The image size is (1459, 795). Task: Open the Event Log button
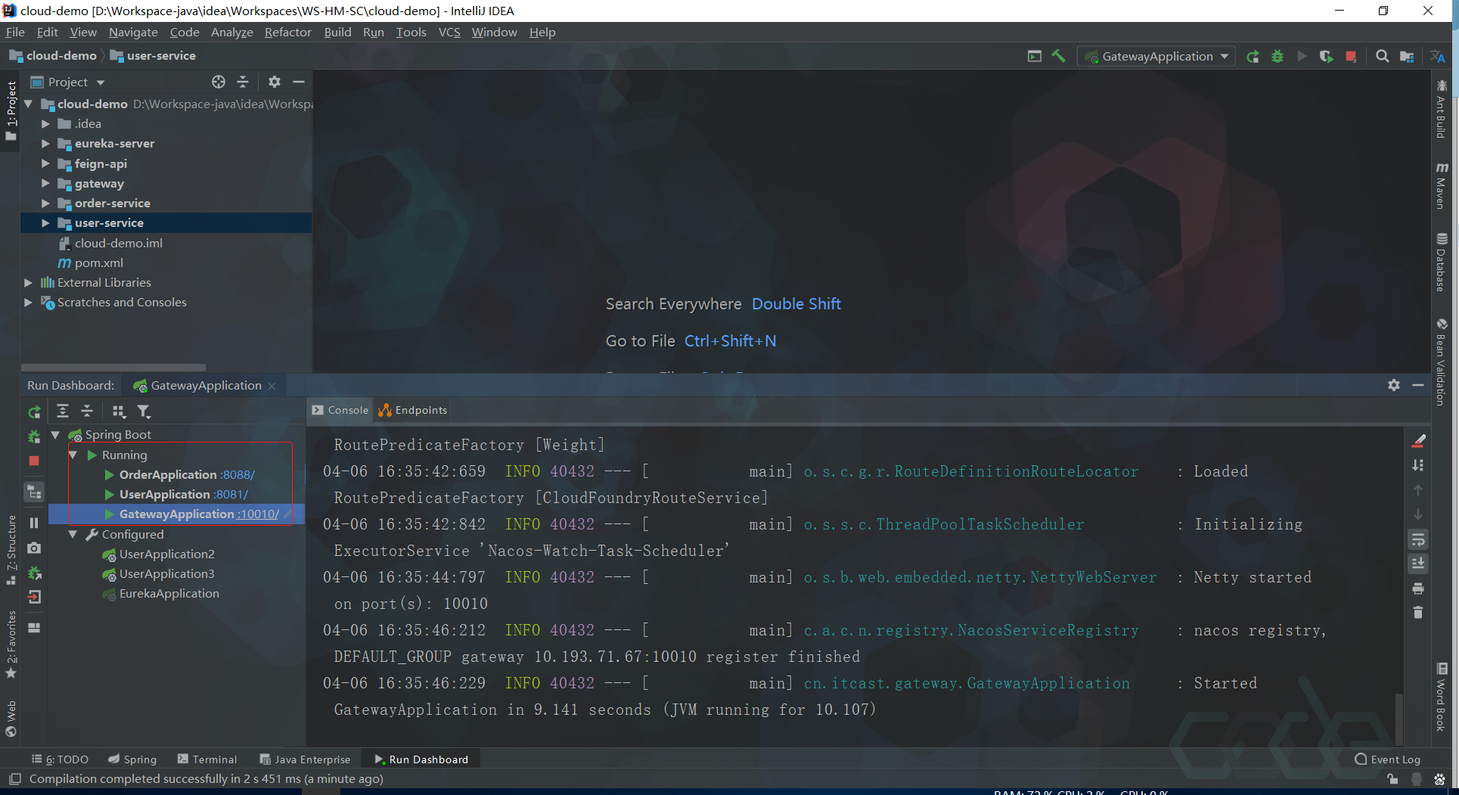(1388, 759)
